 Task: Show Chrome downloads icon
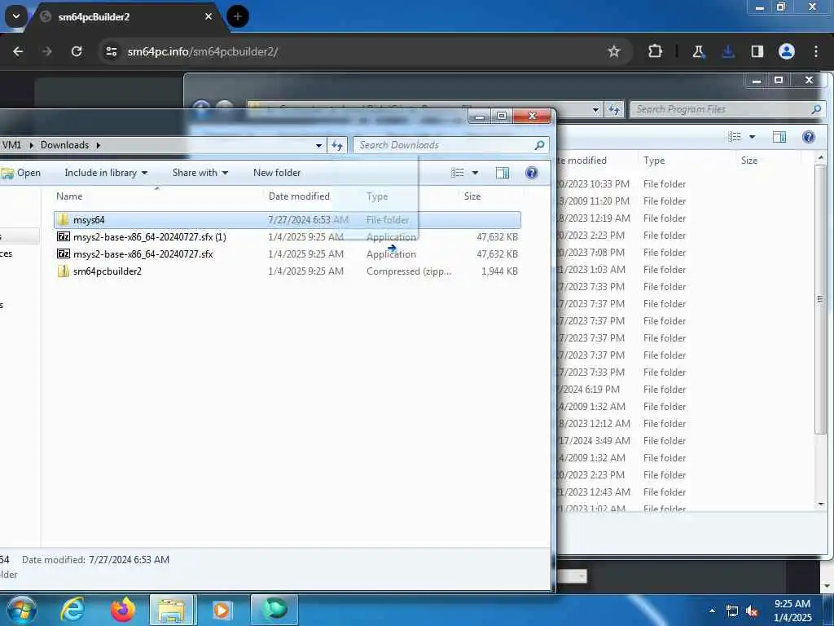click(728, 51)
